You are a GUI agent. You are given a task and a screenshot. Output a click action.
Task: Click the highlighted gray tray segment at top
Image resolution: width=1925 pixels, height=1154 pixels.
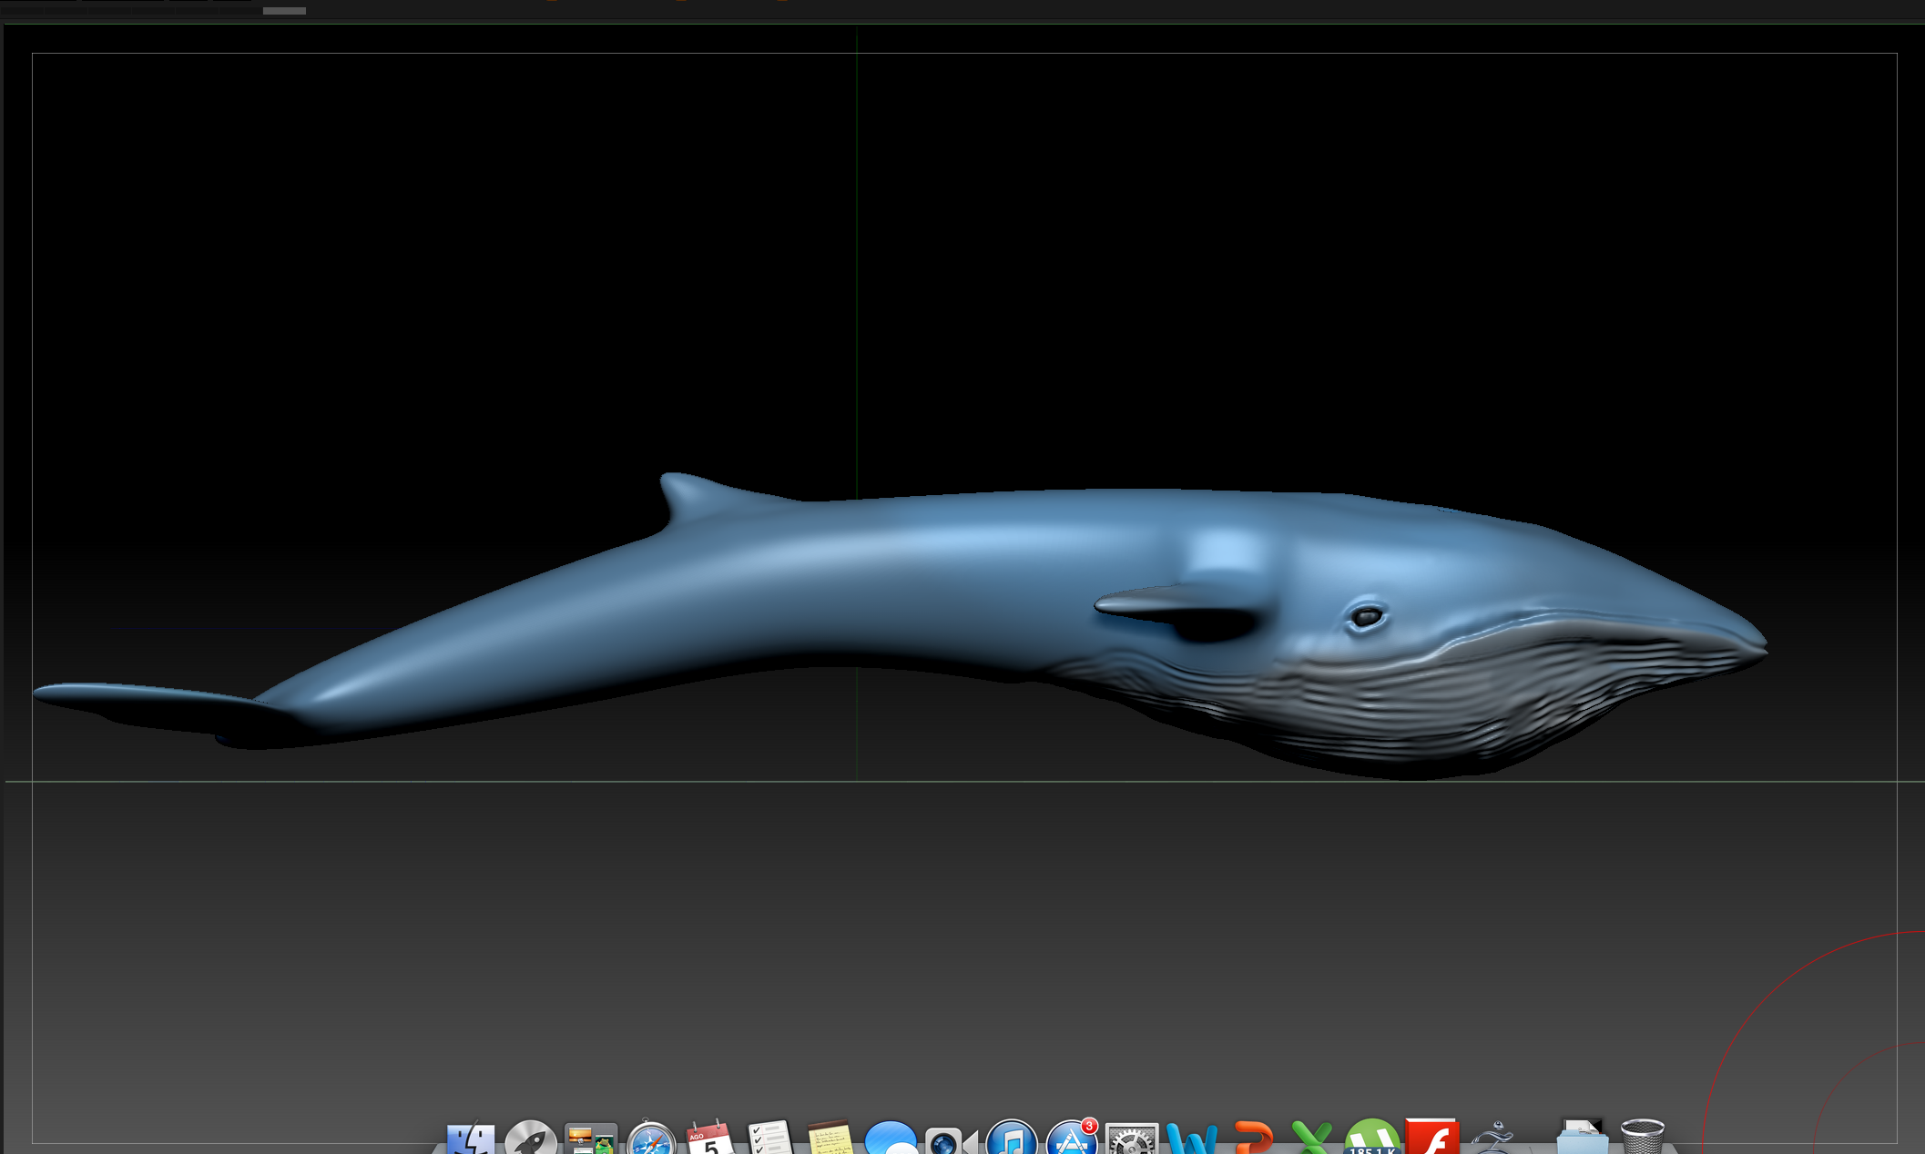pos(284,11)
